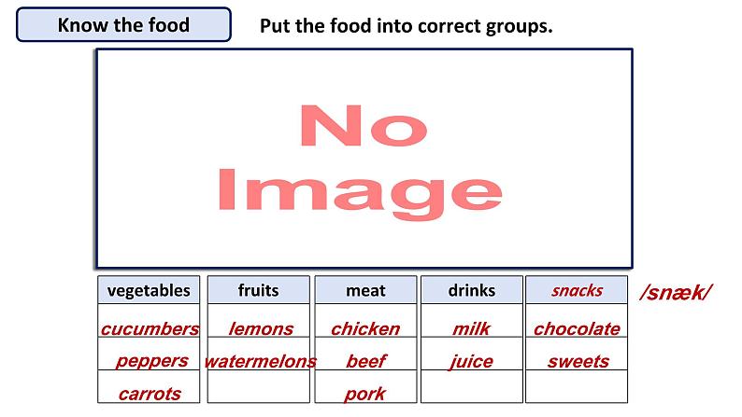Select the word watermelons
The width and height of the screenshot is (742, 417).
pyautogui.click(x=261, y=361)
